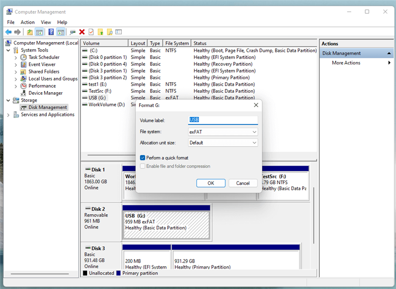Click the blue Back navigation arrow
This screenshot has width=396, height=289.
[x=8, y=32]
